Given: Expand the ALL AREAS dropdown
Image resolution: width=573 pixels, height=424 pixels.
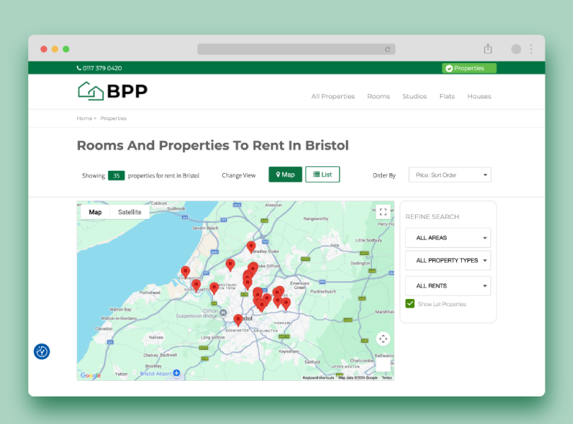Looking at the screenshot, I should point(448,237).
